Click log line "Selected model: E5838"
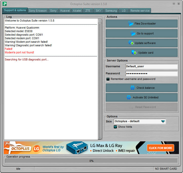The image size is (183, 173). tap(19, 31)
